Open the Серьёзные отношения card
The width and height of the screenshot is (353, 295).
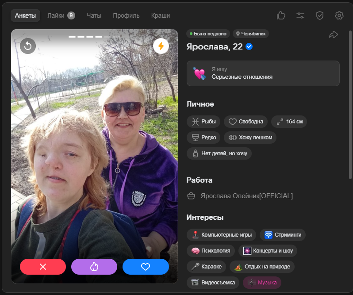(x=263, y=73)
